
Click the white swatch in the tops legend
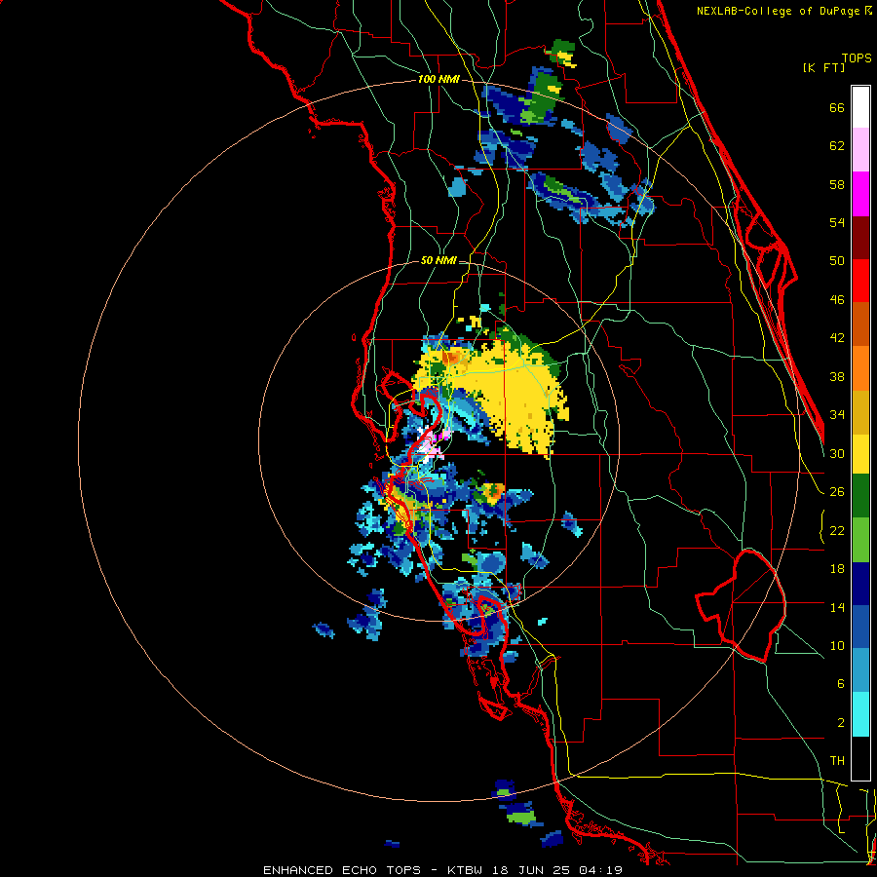[x=860, y=107]
